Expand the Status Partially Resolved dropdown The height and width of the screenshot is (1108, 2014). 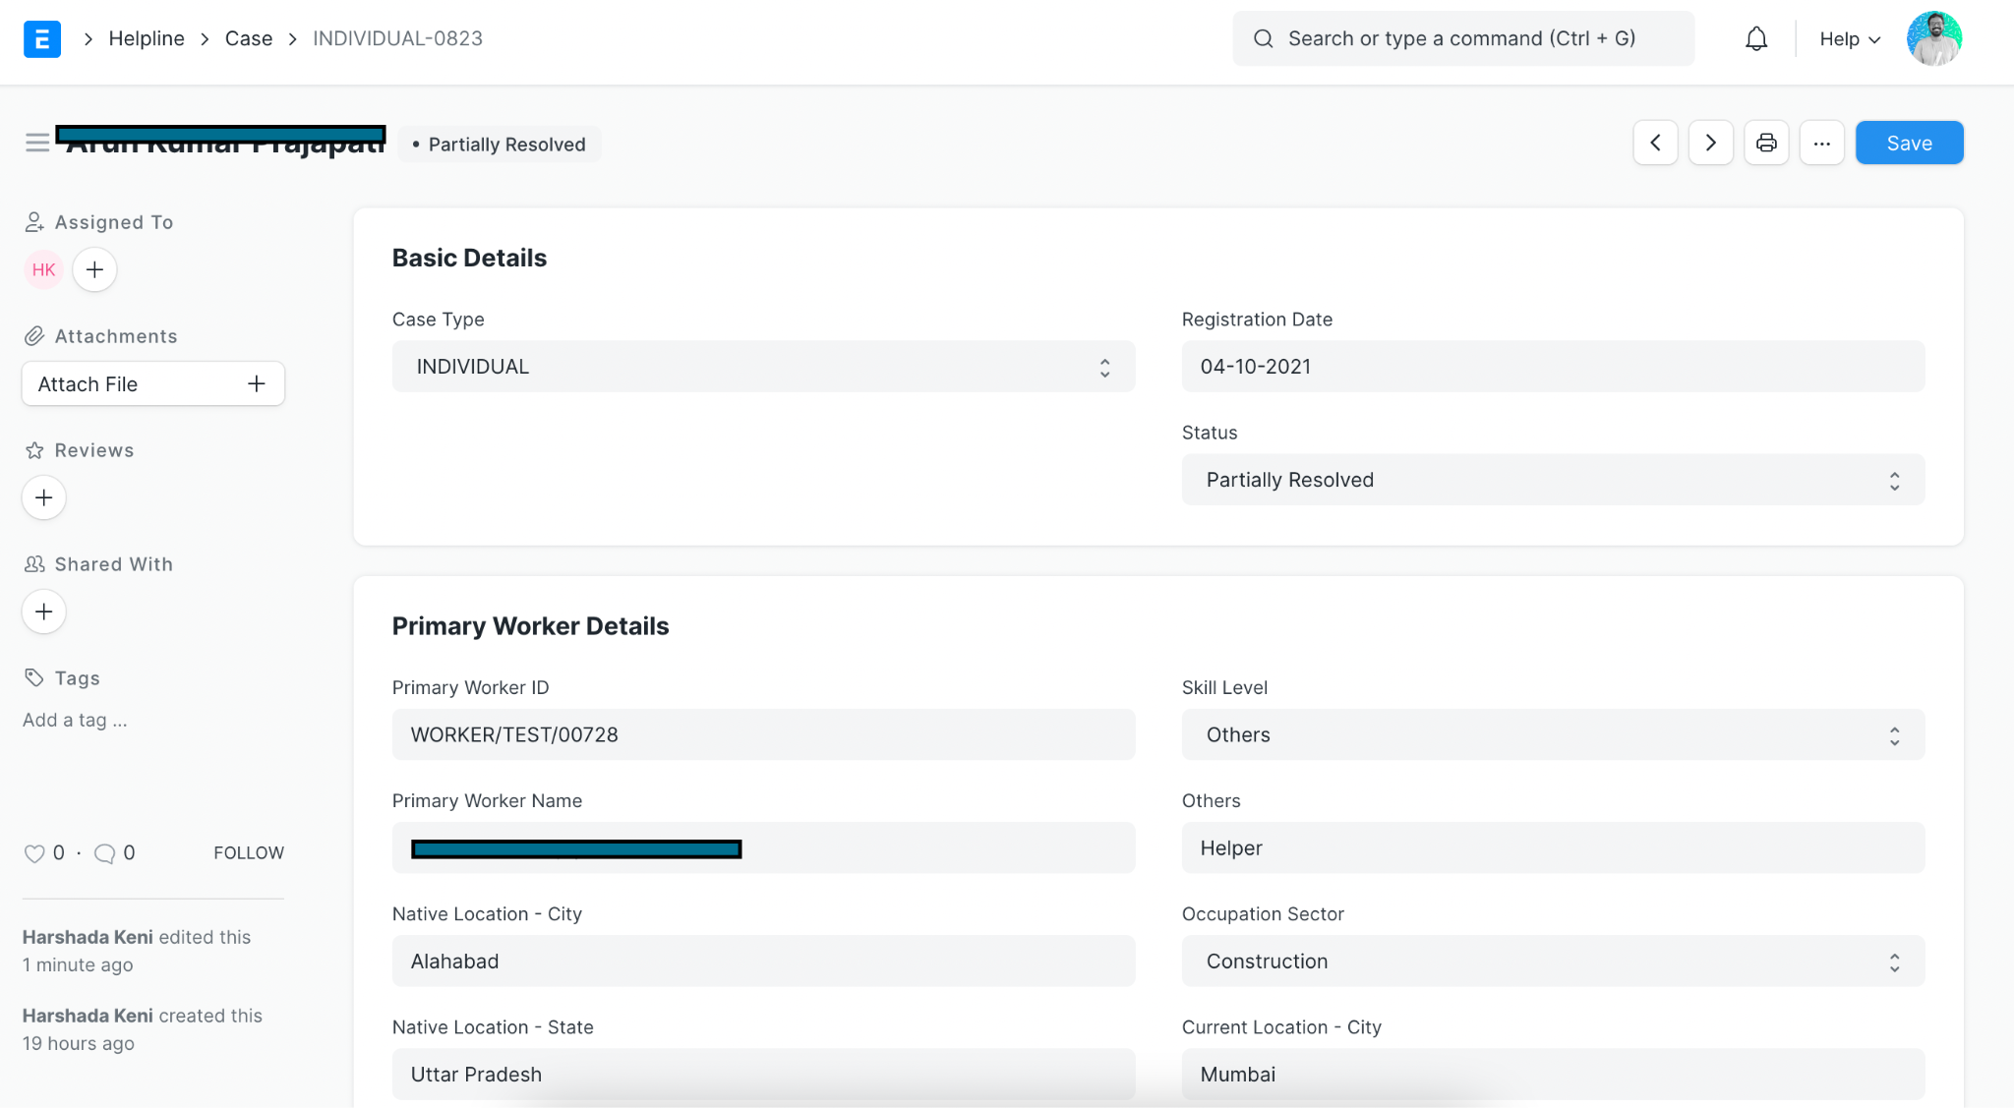(x=1553, y=480)
